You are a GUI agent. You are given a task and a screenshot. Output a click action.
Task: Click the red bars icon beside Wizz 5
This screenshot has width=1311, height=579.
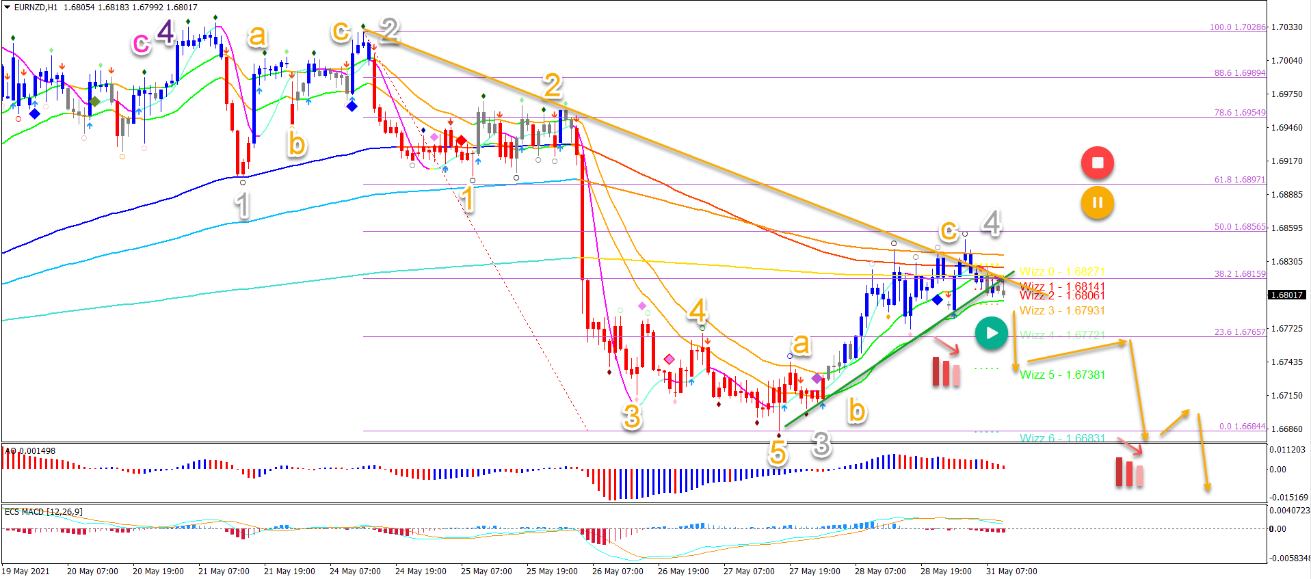[x=946, y=373]
